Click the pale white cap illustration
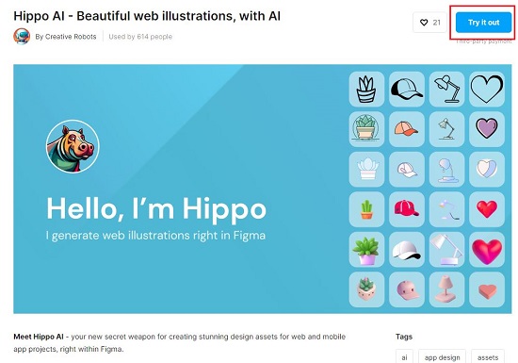This screenshot has width=518, height=363. click(407, 170)
